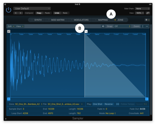Click the link icon beside View percentage
Image resolution: width=156 pixels, height=125 pixels.
click(x=148, y=13)
